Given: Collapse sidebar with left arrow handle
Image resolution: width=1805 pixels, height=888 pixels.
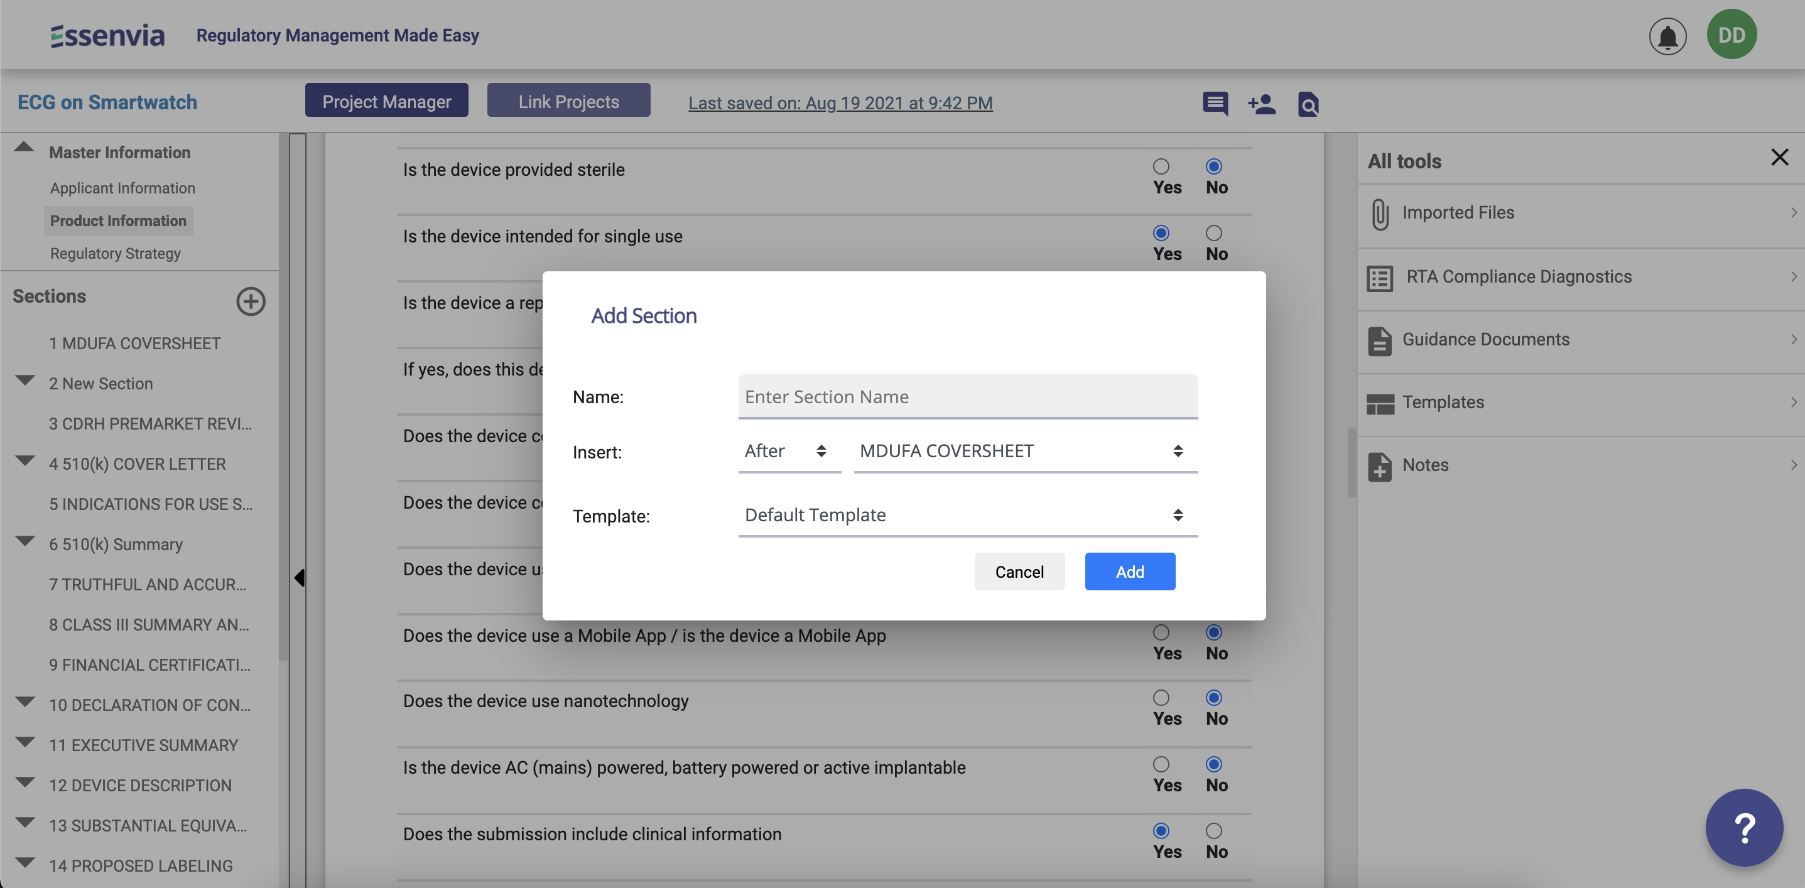Looking at the screenshot, I should click(299, 578).
